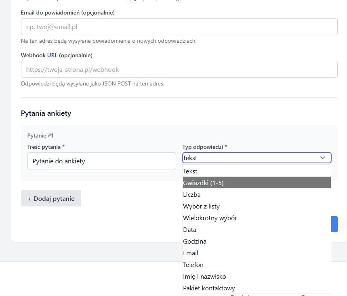Pick Liczba from the answer type list
The image size is (347, 296).
point(257,195)
